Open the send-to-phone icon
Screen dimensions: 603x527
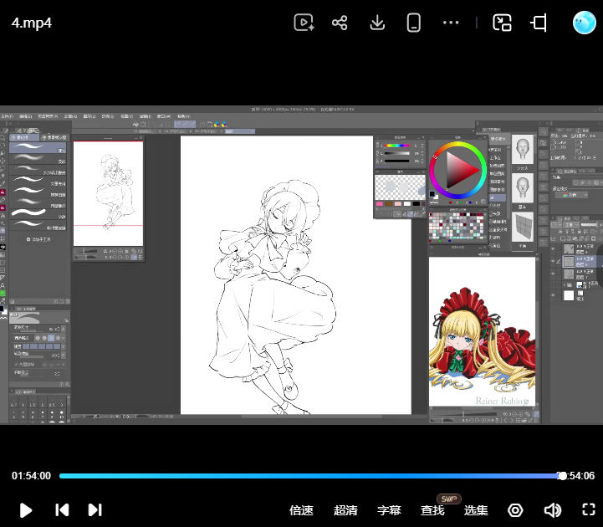tap(414, 23)
